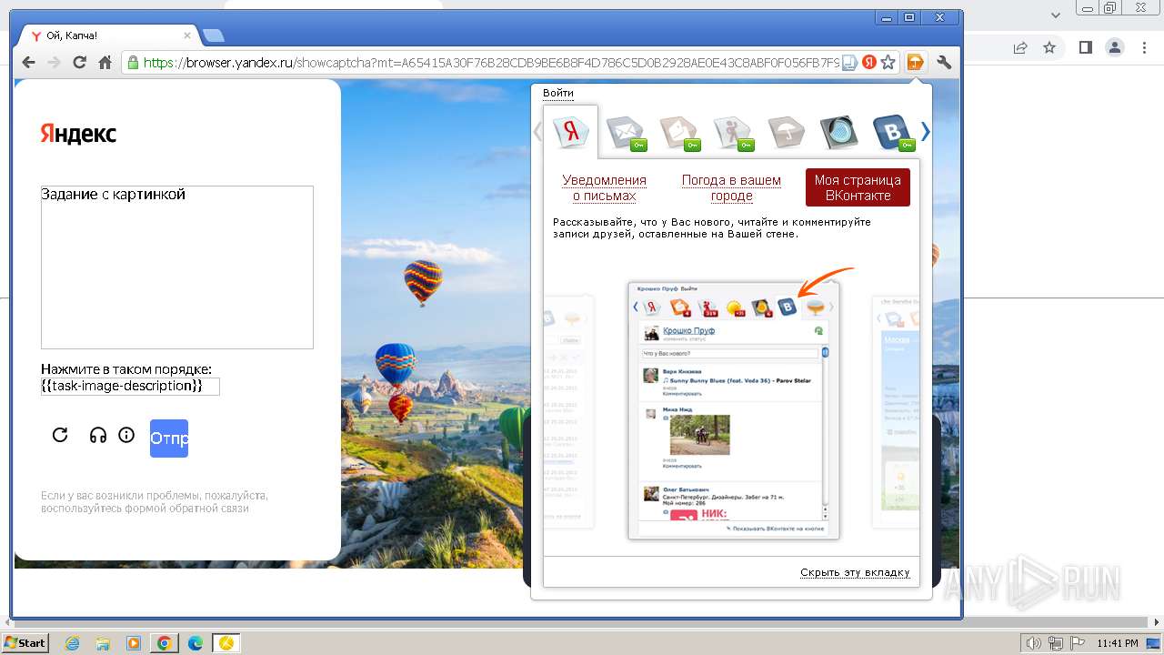Open the wrench settings menu

coord(944,63)
